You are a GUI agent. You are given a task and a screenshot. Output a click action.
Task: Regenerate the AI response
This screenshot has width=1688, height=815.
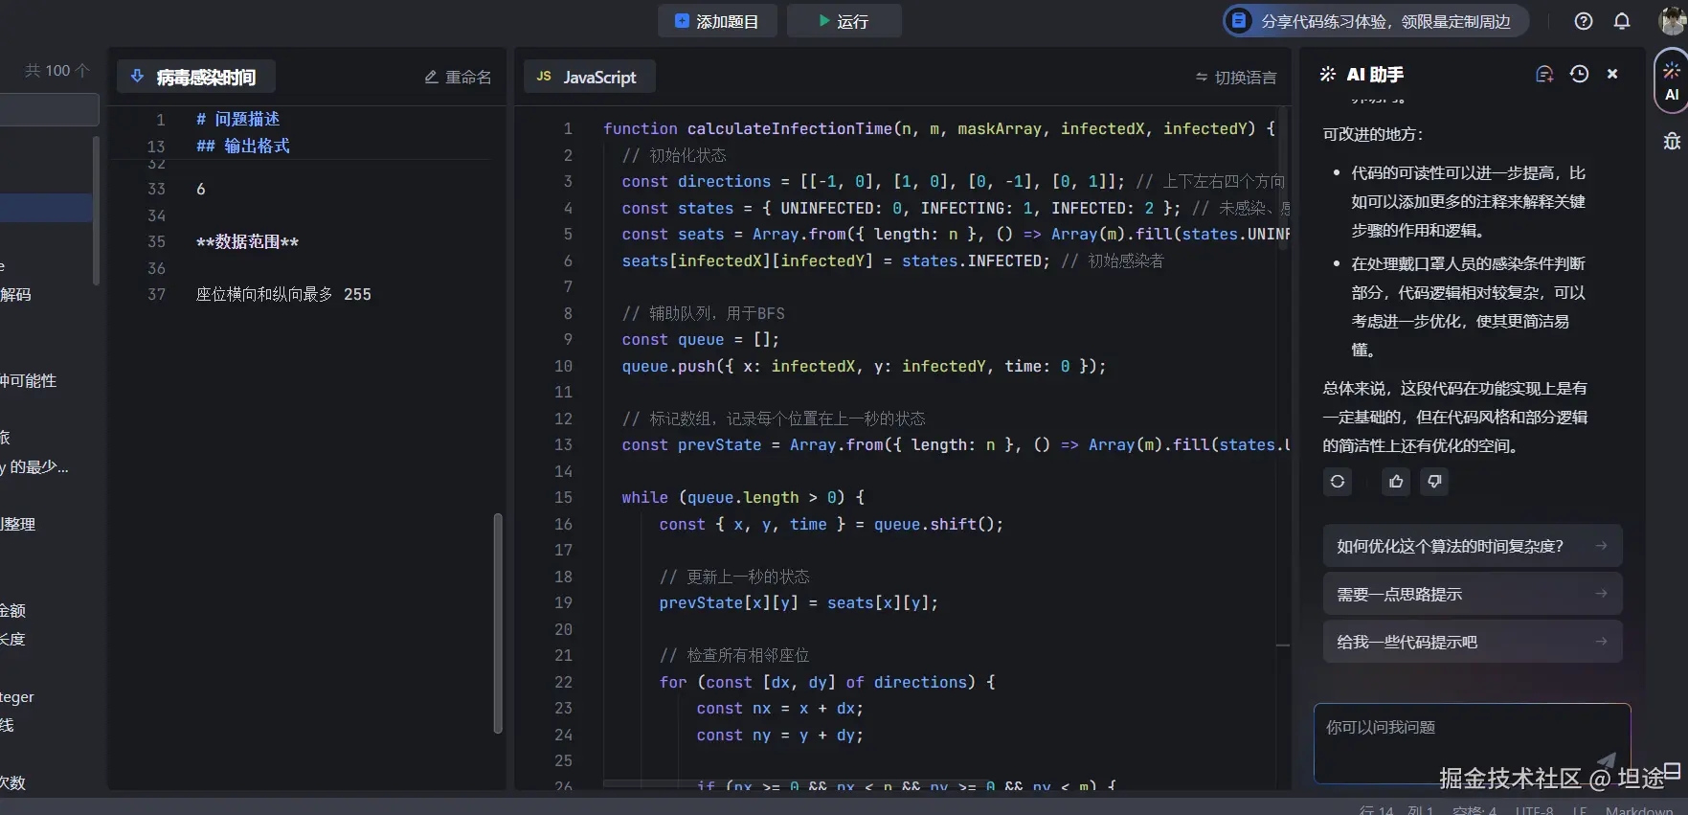pos(1338,482)
